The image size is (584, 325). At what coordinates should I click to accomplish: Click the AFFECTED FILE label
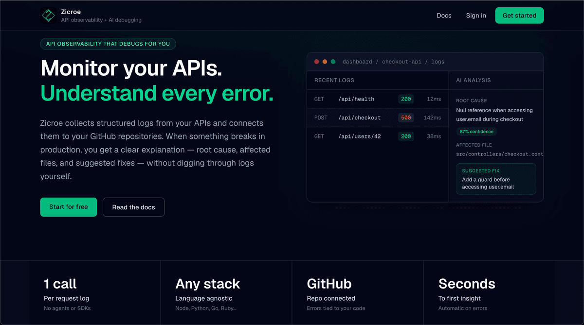[x=474, y=145]
